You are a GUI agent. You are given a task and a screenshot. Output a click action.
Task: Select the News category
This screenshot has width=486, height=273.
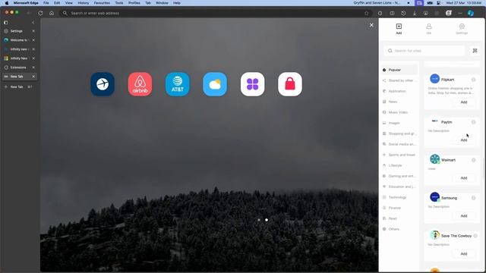[x=399, y=102]
